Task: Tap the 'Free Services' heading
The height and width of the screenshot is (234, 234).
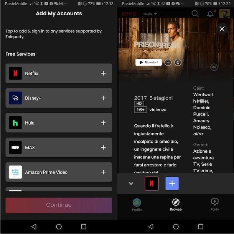Action: pos(20,54)
